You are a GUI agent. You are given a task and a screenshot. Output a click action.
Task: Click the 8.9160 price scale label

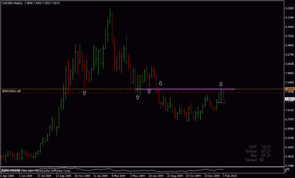[289, 27]
